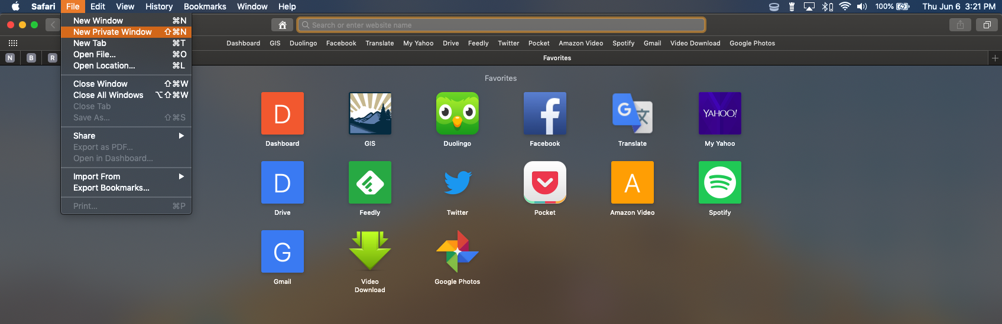Open the Amazon Video favorite tile
1002x324 pixels.
coord(633,182)
